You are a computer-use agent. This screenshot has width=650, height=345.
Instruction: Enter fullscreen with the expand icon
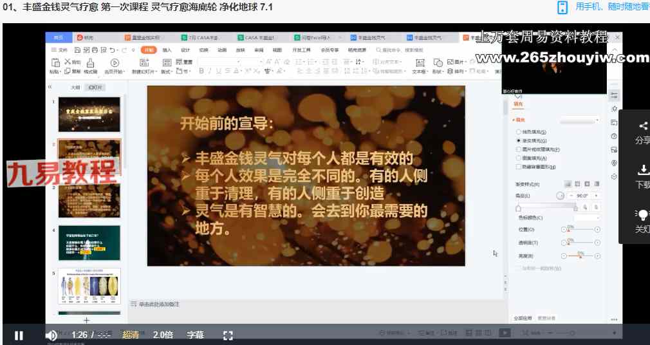[x=227, y=335]
